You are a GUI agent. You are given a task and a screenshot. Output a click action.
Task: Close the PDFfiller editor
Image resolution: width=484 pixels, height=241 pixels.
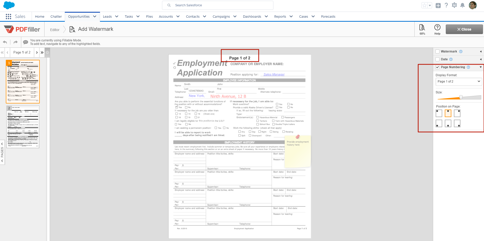tap(464, 29)
